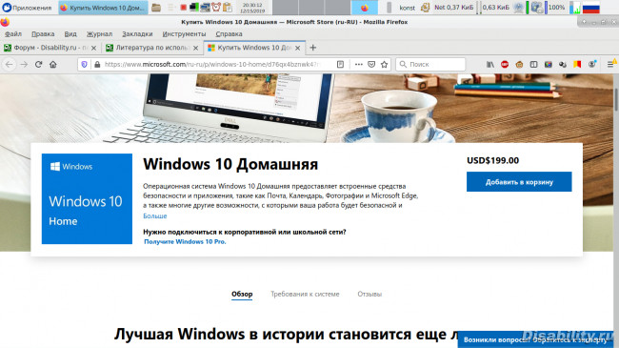Toggle the Firefox sidebar
The height and width of the screenshot is (348, 619).
coord(533,64)
